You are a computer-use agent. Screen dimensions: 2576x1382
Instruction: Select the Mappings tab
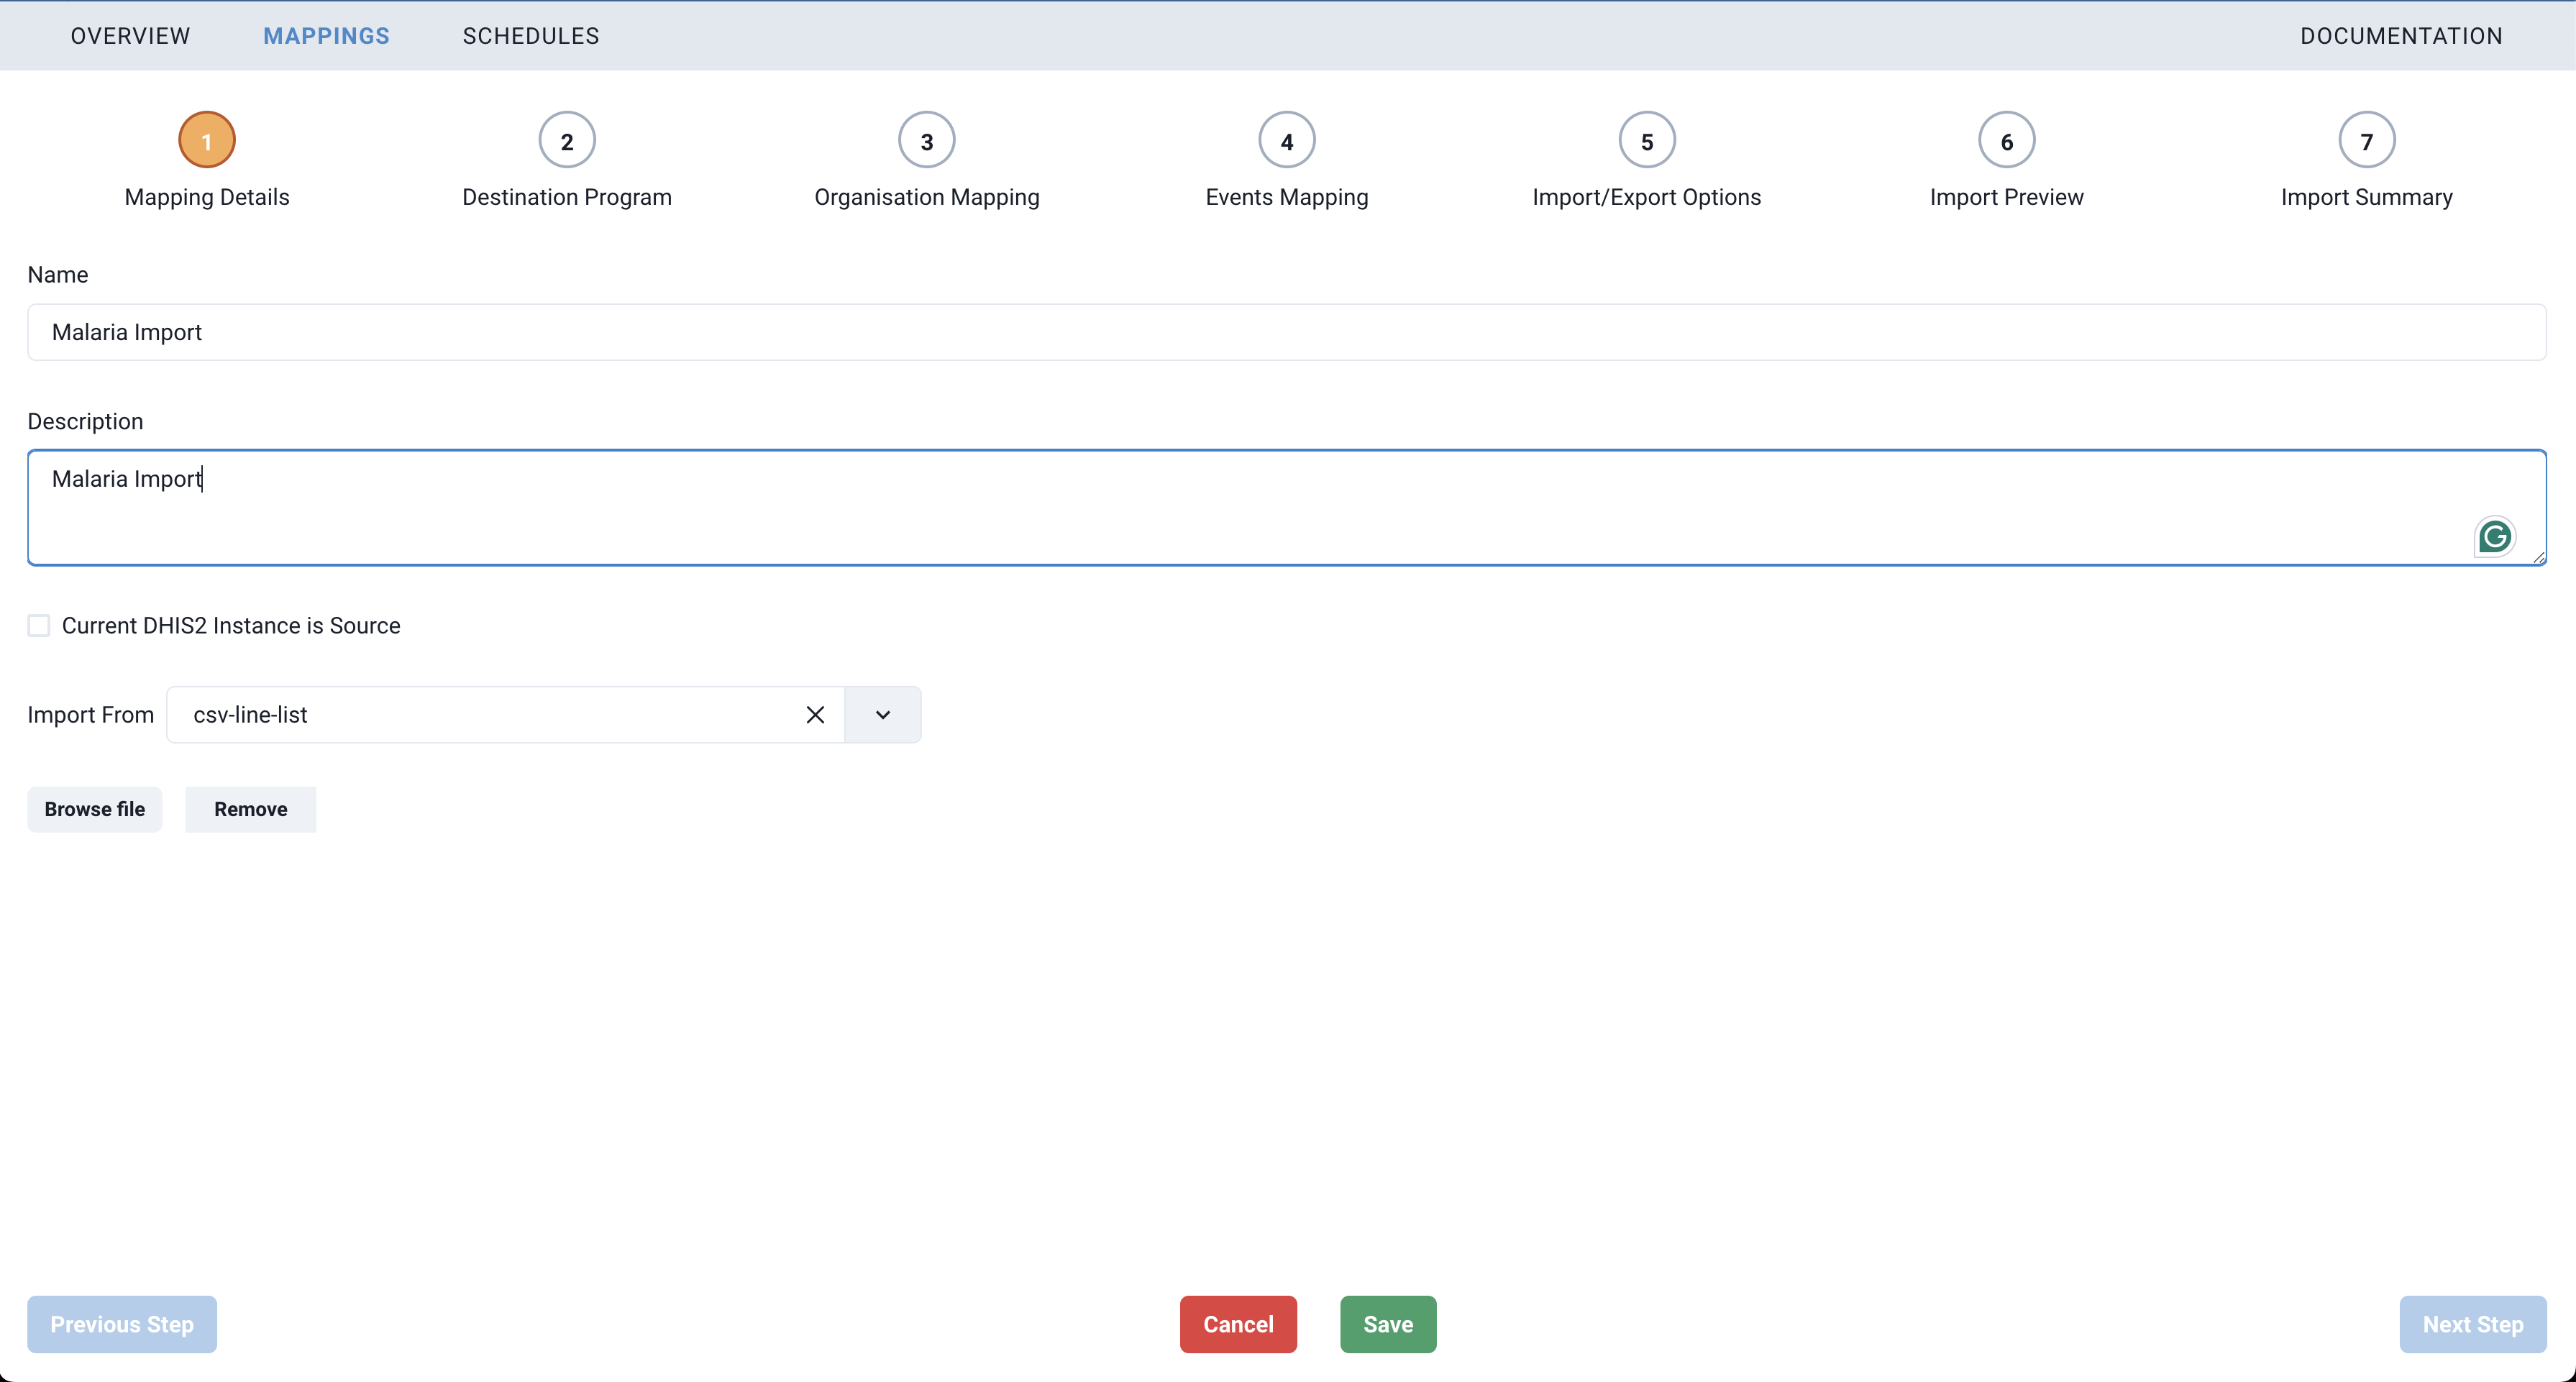click(326, 36)
